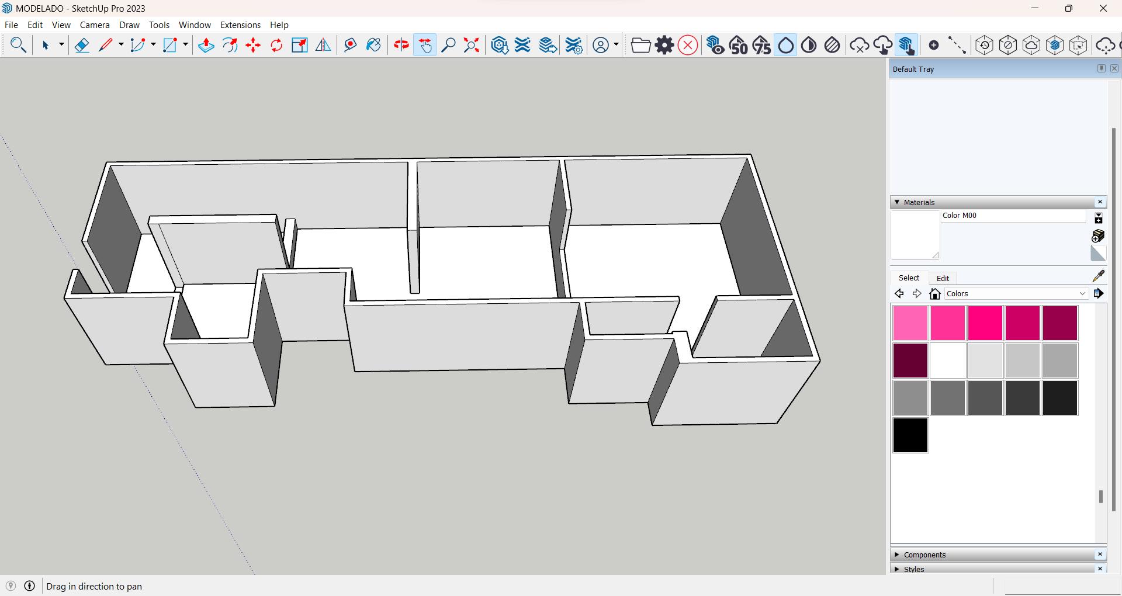The width and height of the screenshot is (1122, 596).
Task: Activate the Push/Pull tool
Action: pos(206,46)
